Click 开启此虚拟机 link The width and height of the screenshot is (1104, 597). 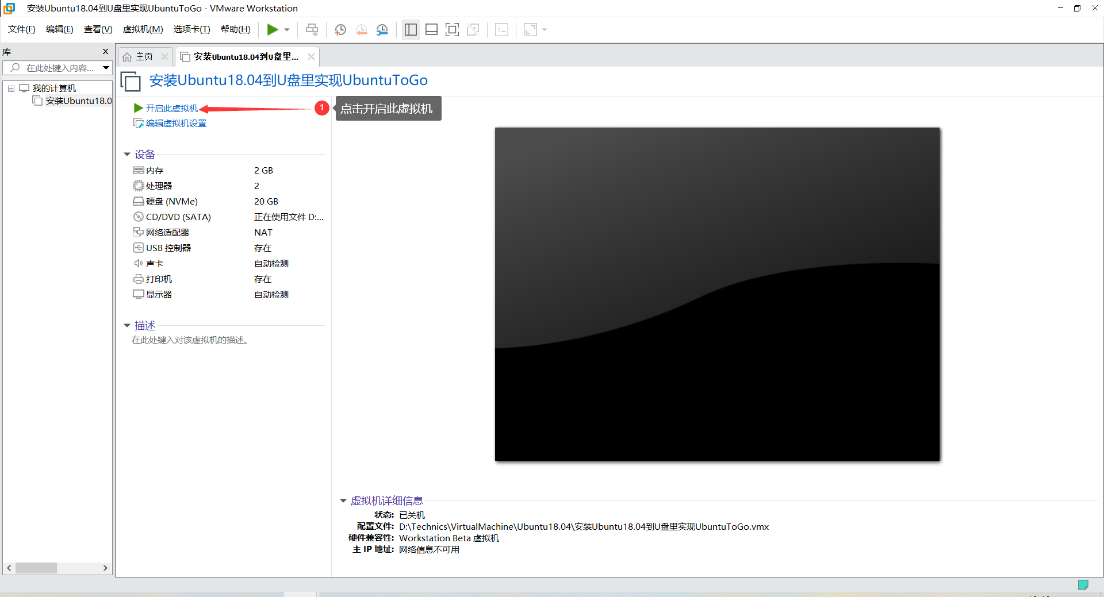point(171,108)
